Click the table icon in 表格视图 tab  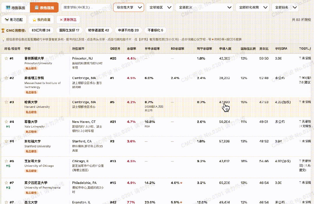[x=37, y=8]
